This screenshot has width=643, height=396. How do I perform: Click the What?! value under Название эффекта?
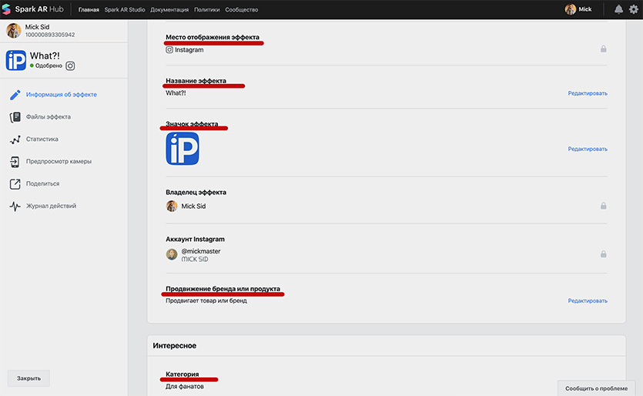pyautogui.click(x=176, y=93)
